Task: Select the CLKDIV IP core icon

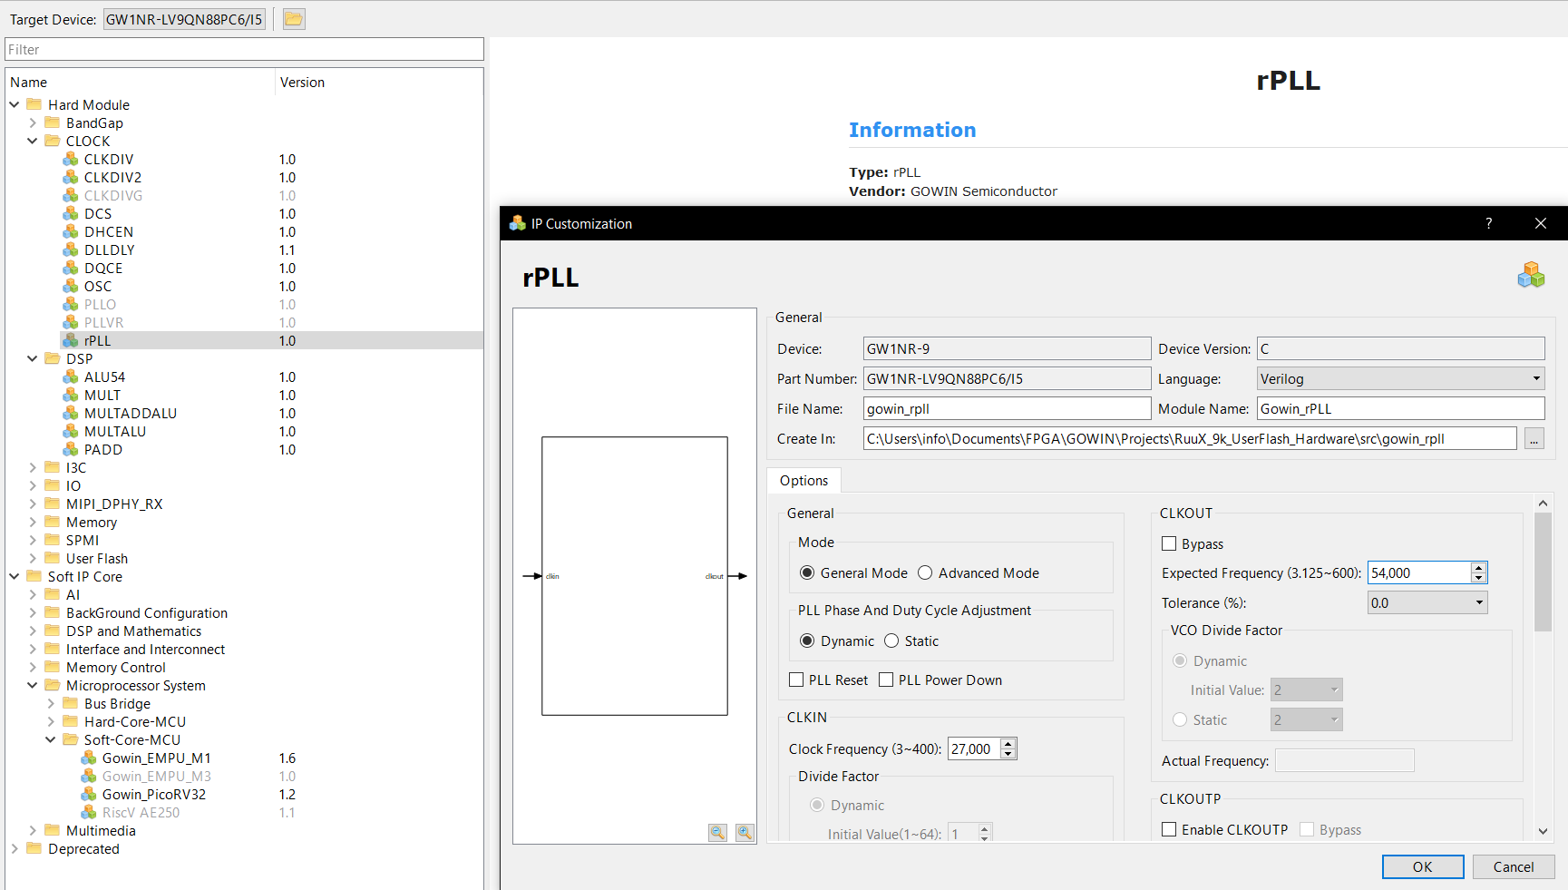Action: click(x=71, y=159)
